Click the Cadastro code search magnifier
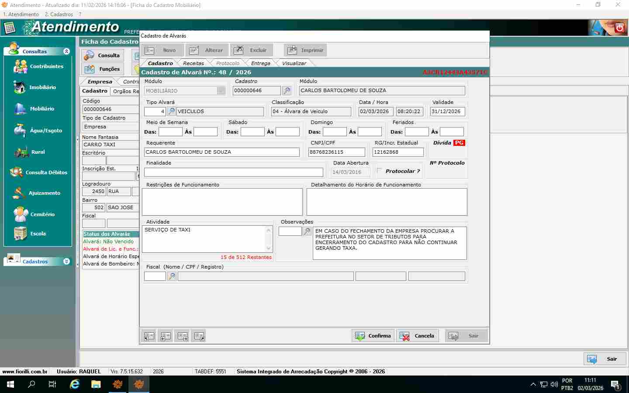Screen dimensions: 629x393 coord(287,90)
